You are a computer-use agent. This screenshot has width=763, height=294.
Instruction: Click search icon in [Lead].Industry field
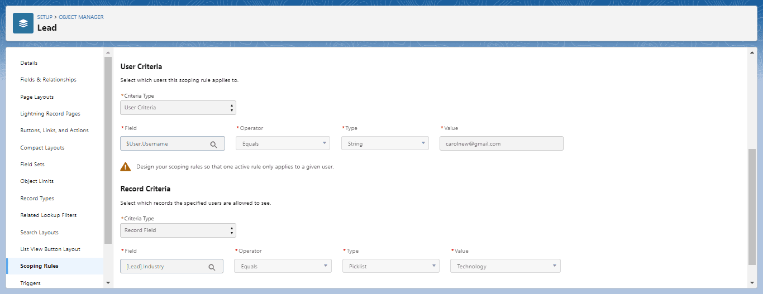pos(212,267)
